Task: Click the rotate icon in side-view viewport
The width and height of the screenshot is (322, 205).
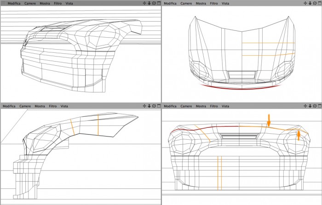Action: click(154, 106)
